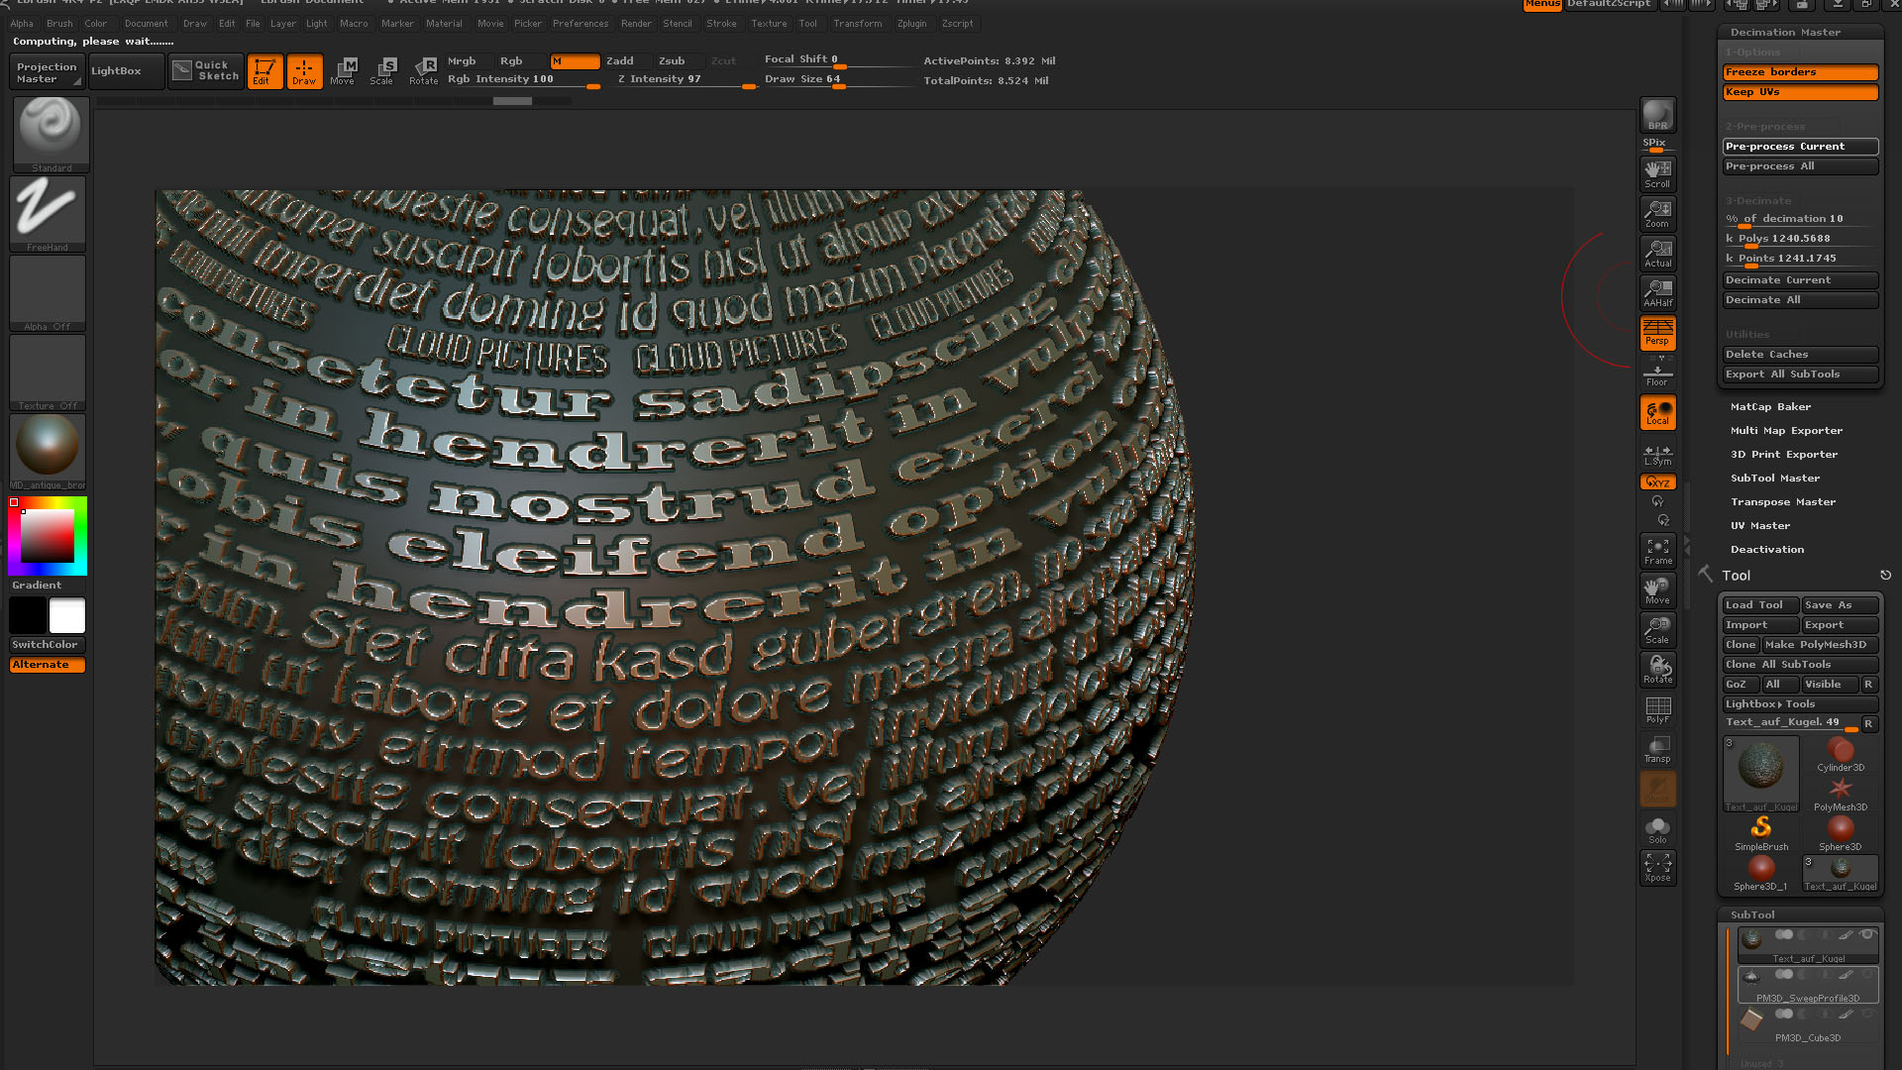Expand SubTool Master plugin

tap(1774, 479)
